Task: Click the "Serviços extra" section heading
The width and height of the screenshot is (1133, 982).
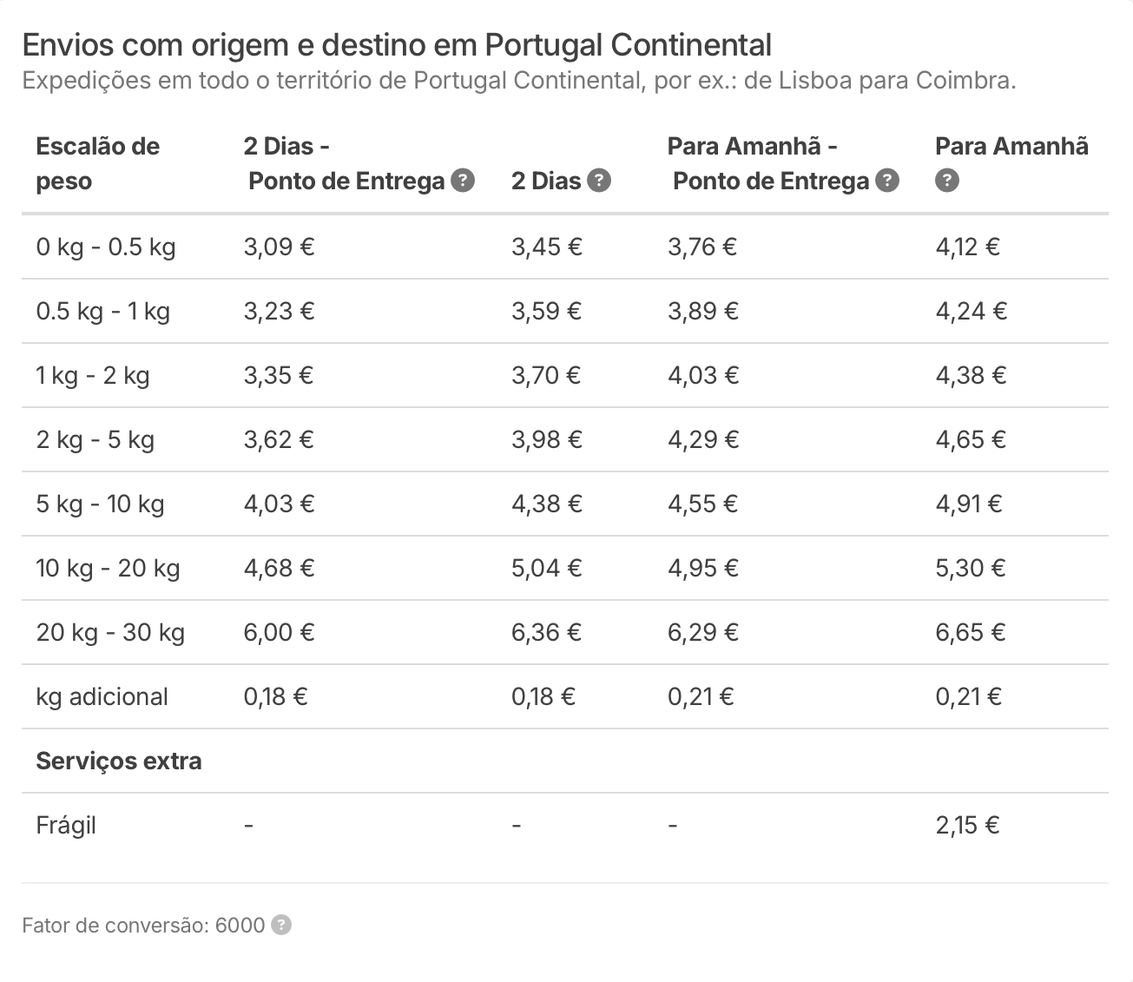Action: pos(119,761)
